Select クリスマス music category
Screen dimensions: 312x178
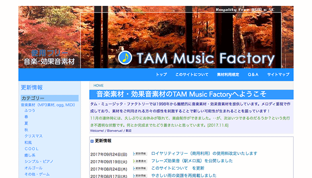click(x=33, y=136)
